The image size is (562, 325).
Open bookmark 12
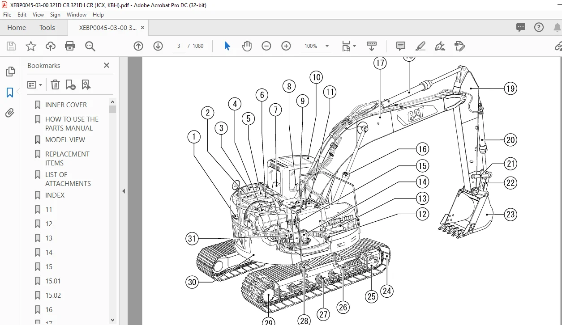pyautogui.click(x=48, y=224)
